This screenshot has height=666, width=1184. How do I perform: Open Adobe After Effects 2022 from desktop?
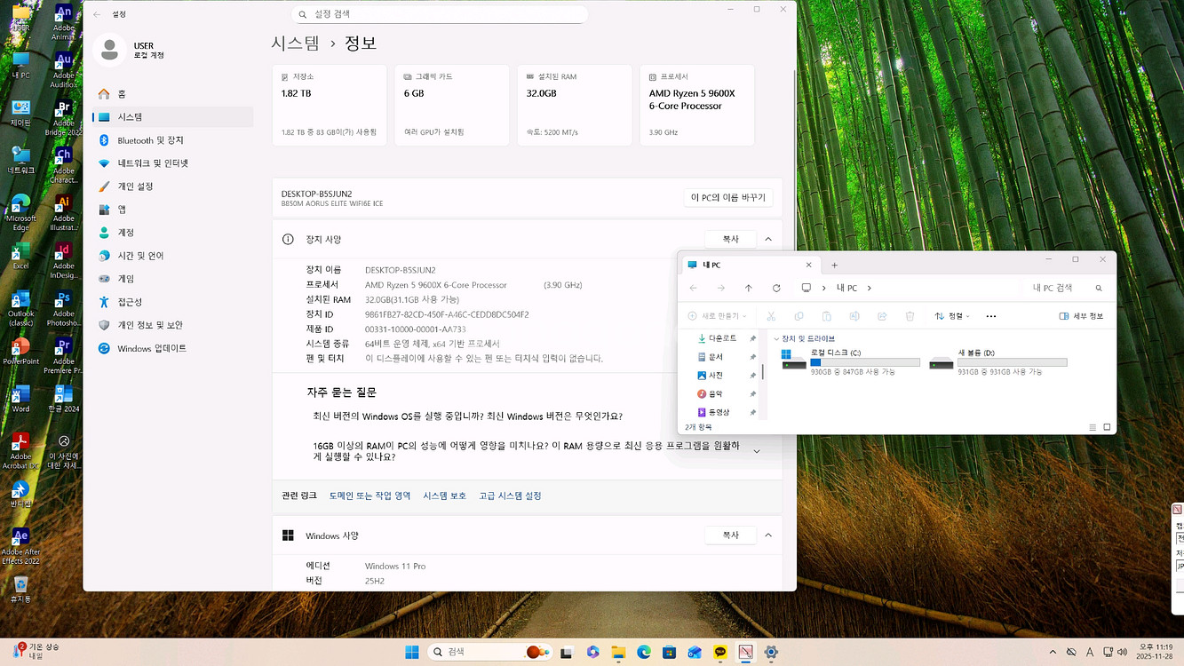tap(20, 537)
